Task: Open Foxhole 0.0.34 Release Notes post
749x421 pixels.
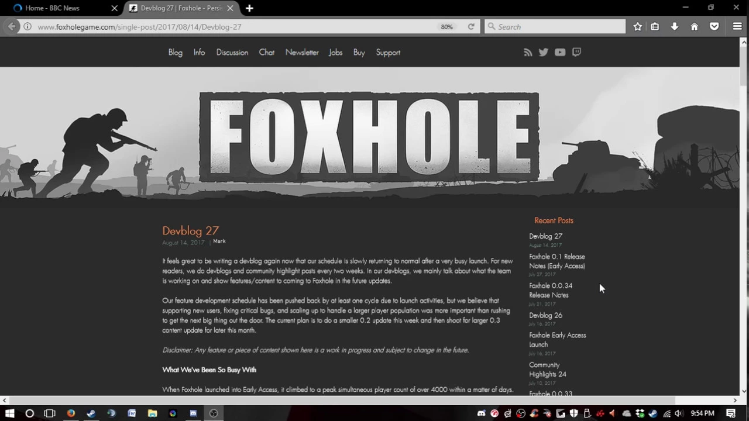Action: [551, 291]
